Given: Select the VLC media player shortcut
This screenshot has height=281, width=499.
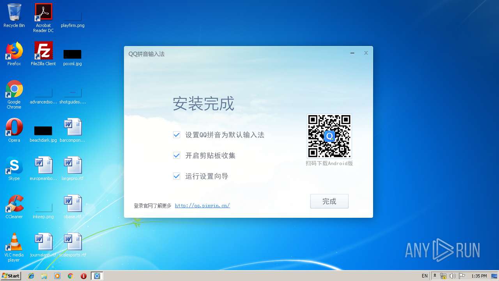Looking at the screenshot, I should click(x=14, y=248).
